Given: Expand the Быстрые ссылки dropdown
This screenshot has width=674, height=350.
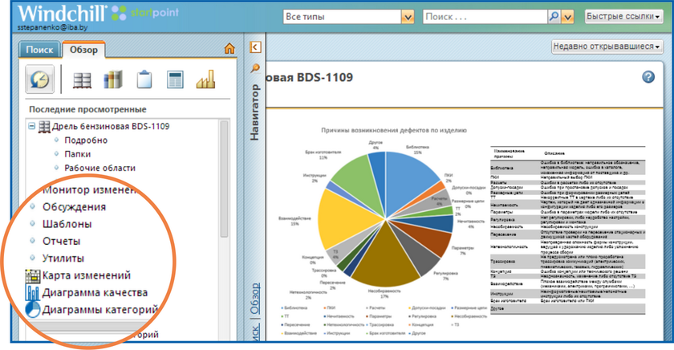Looking at the screenshot, I should [x=623, y=17].
